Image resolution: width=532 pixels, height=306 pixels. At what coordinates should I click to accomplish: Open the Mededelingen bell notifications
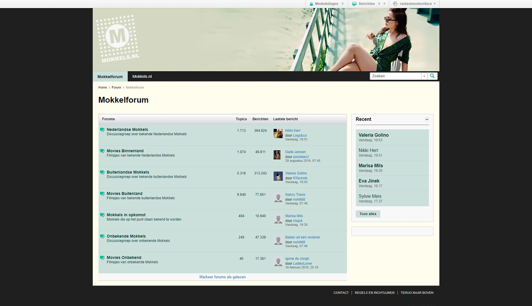click(x=311, y=4)
